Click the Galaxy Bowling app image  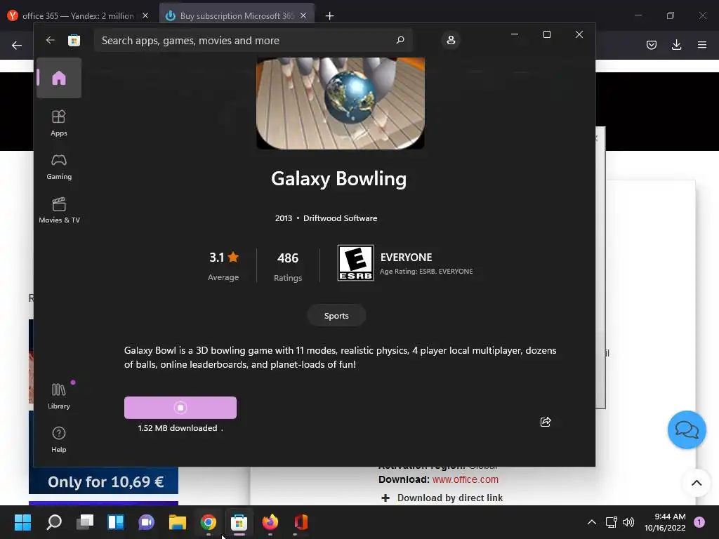click(x=341, y=103)
